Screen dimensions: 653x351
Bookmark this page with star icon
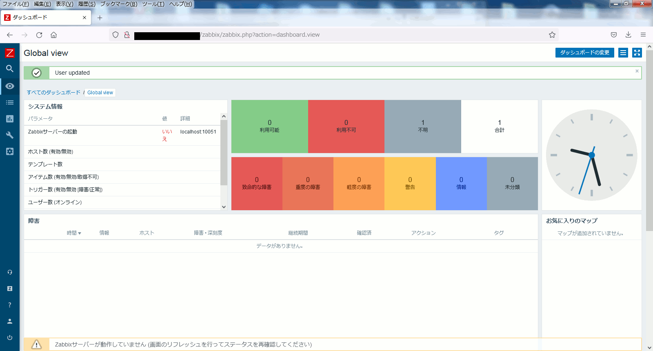coord(552,35)
